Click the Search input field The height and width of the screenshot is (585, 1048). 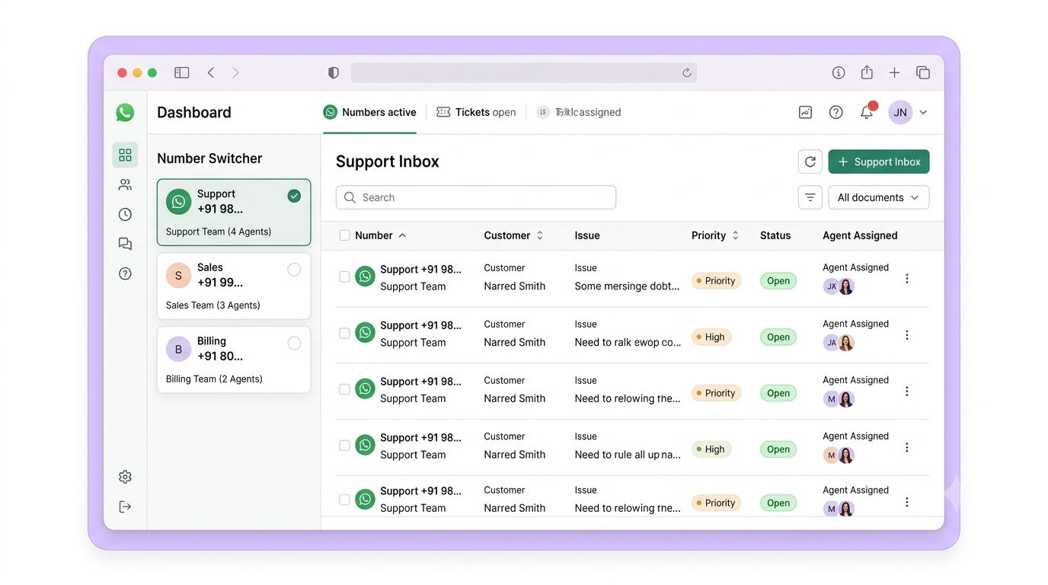[476, 197]
